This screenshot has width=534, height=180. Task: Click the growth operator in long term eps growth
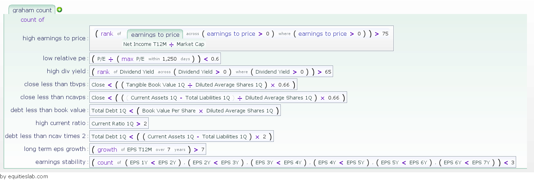click(107, 150)
